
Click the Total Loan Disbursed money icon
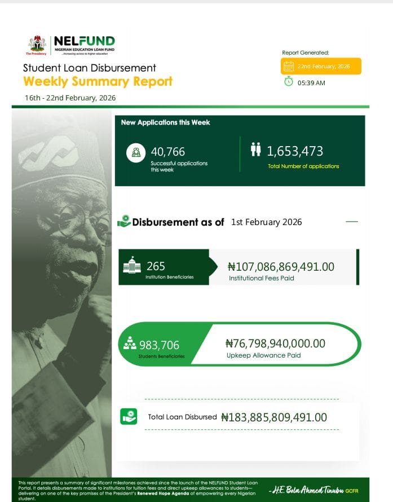(x=129, y=417)
